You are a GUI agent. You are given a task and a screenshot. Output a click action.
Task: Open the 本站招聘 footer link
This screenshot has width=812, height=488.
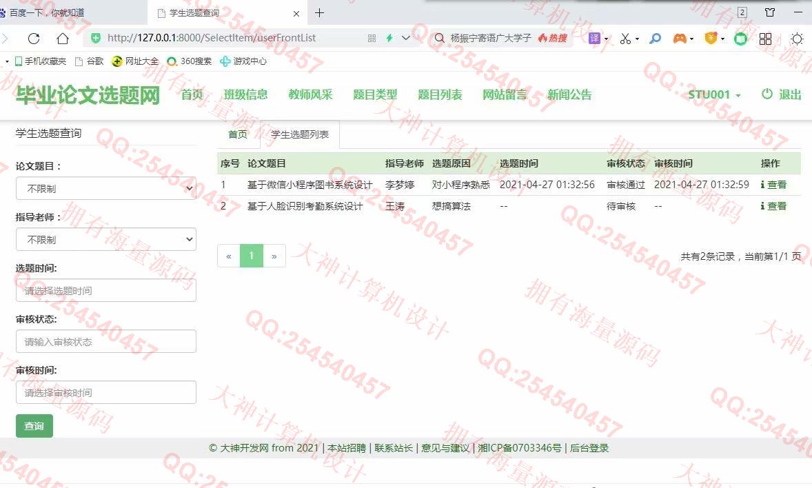click(347, 448)
